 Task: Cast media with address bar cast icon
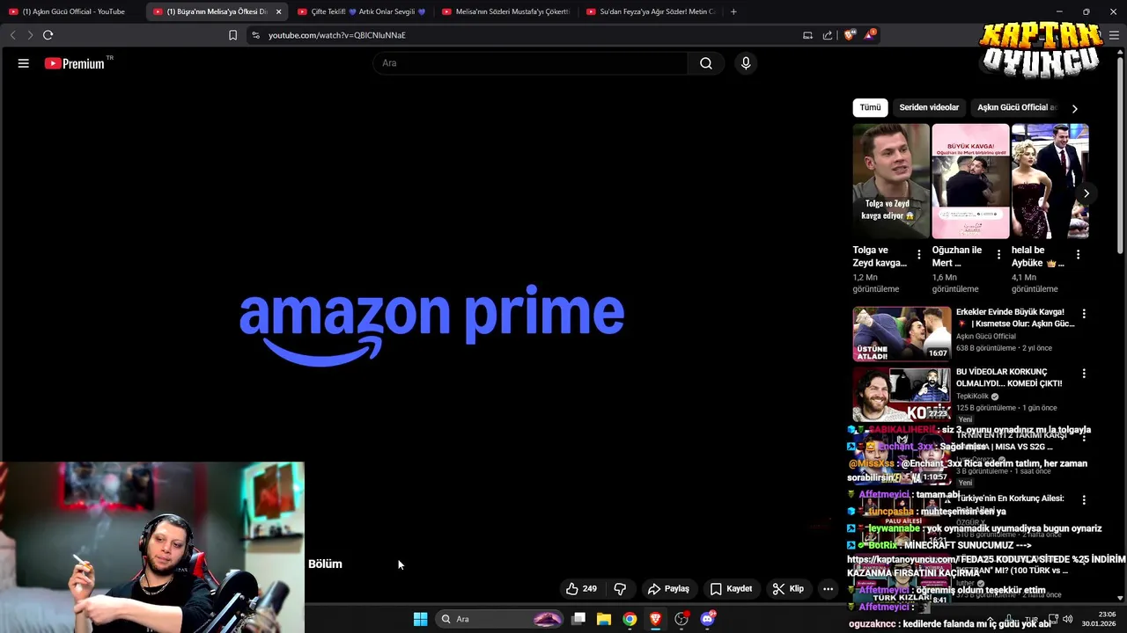[807, 35]
